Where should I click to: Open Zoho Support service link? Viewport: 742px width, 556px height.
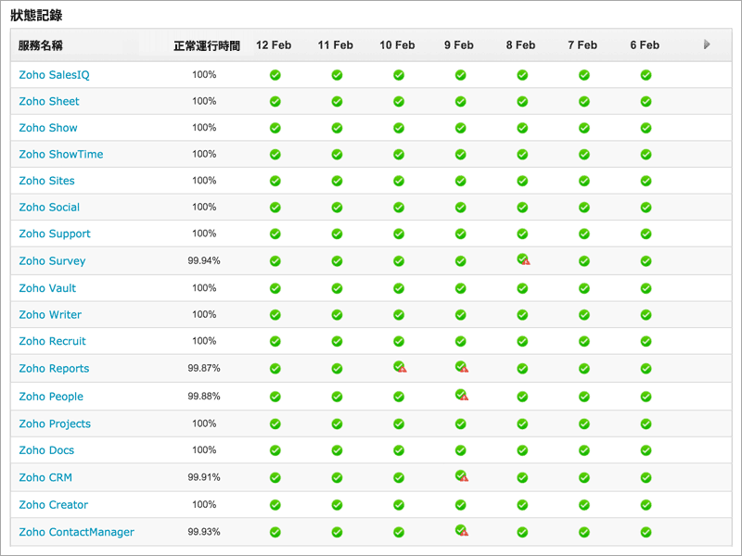coord(55,234)
